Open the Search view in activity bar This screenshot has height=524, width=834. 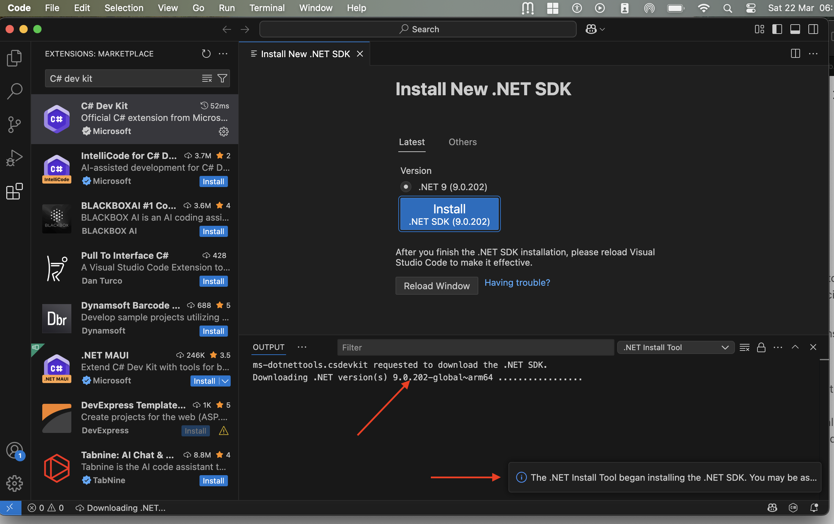(15, 91)
